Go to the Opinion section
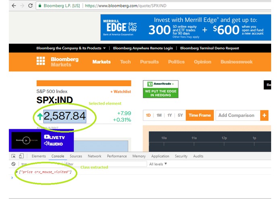Viewport: 280px width, 199px height. [203, 62]
